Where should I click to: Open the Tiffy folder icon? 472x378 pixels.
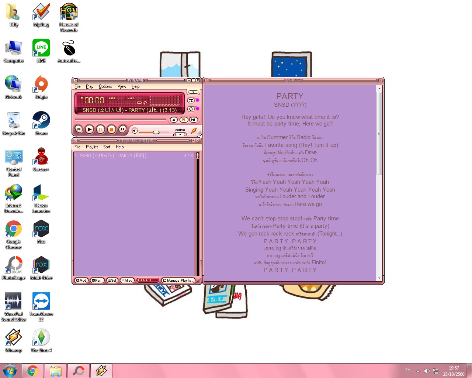coord(14,16)
